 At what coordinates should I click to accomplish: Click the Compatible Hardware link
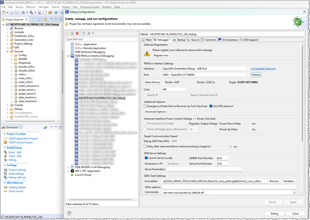tap(263, 68)
